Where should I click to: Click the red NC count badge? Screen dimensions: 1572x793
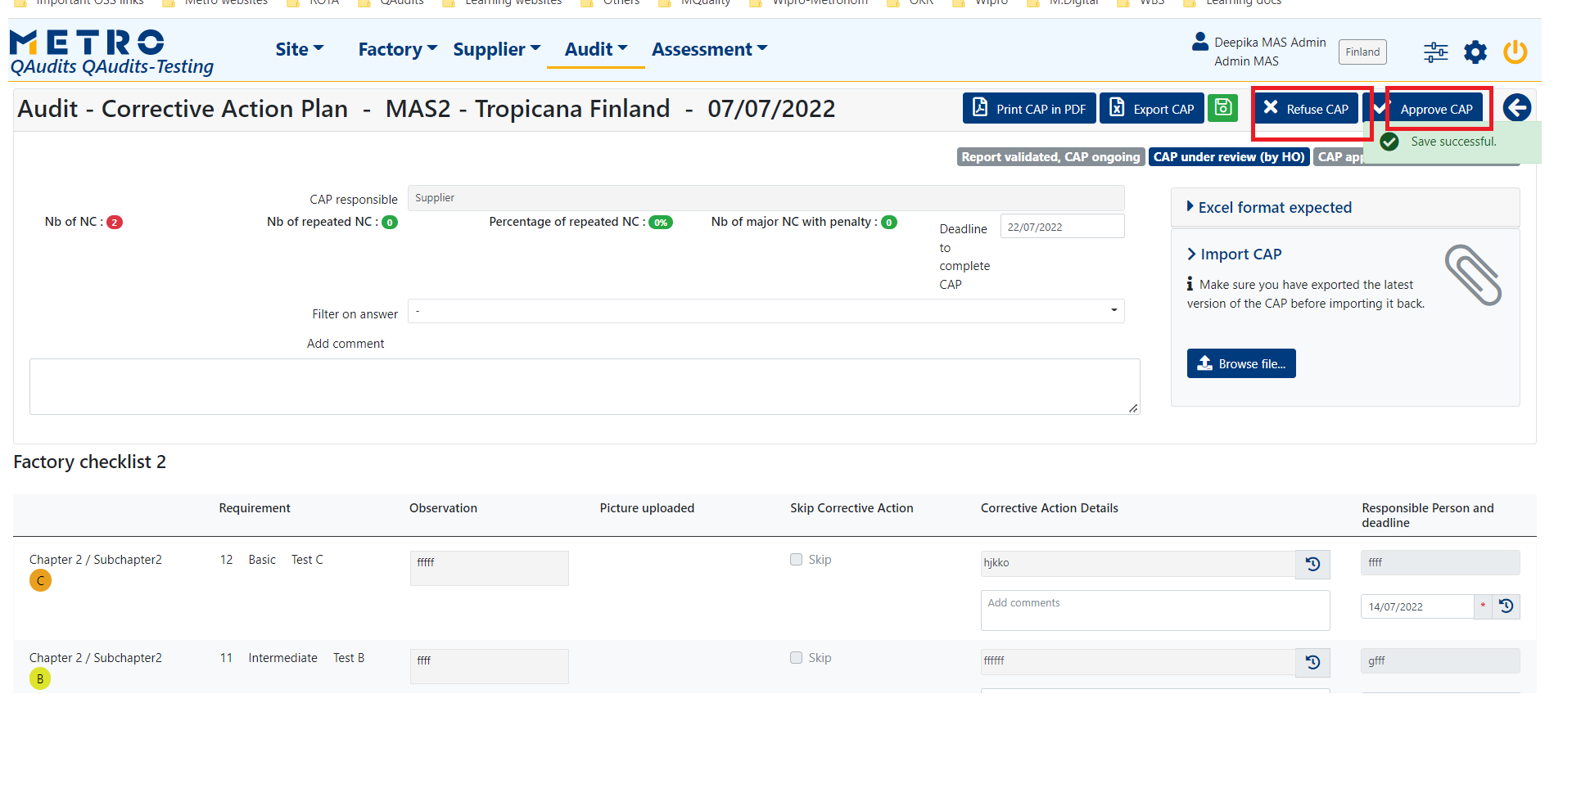(115, 222)
